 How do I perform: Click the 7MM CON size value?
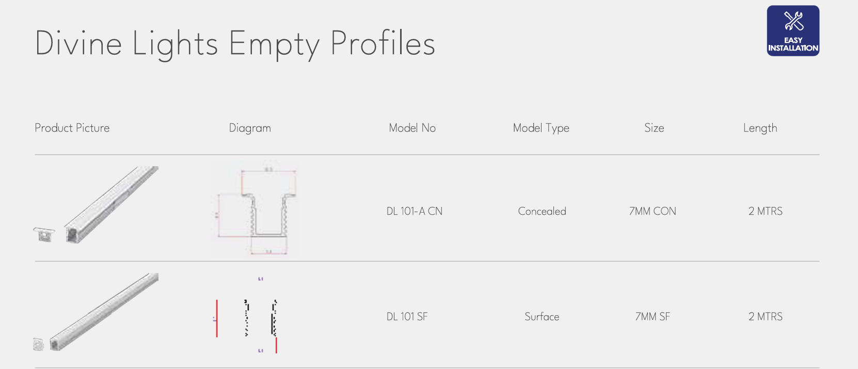(653, 211)
